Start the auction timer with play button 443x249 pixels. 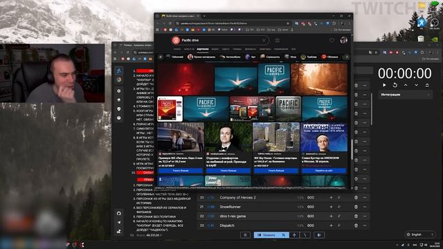pyautogui.click(x=384, y=85)
